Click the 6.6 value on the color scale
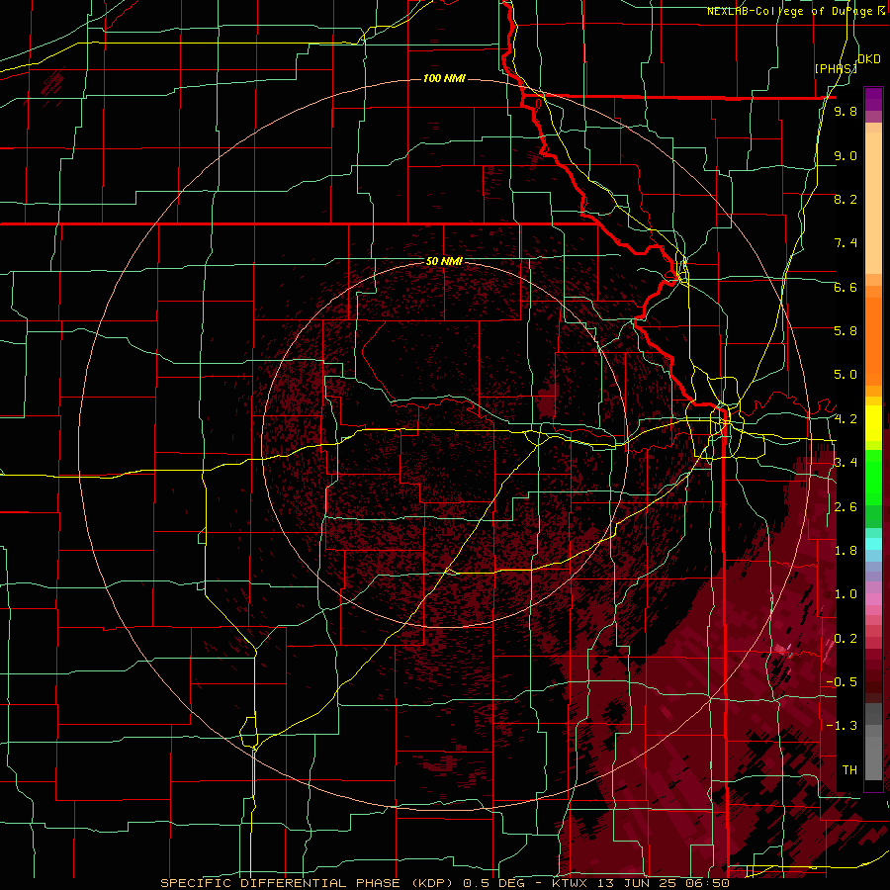The image size is (890, 890). click(x=845, y=287)
